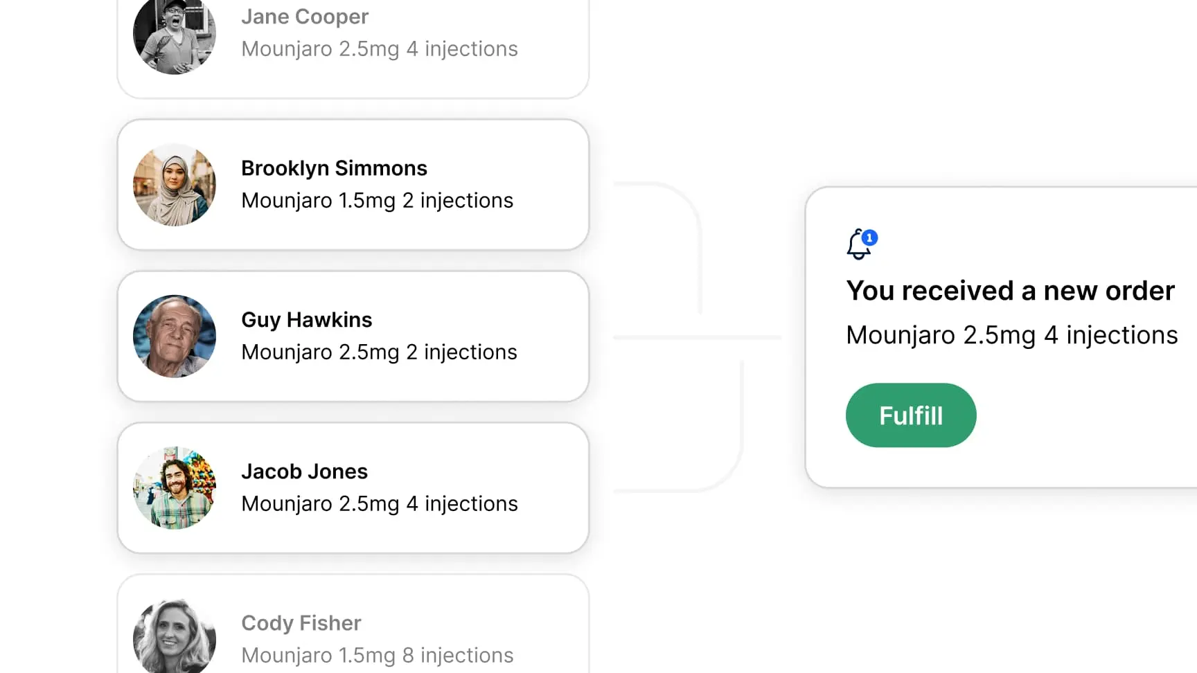This screenshot has height=673, width=1197.
Task: Open Jane Cooper's profile photo
Action: tap(175, 35)
